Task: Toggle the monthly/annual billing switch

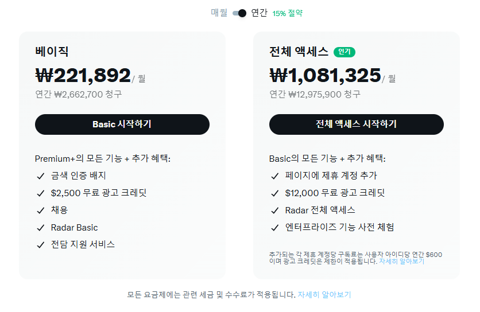Action: click(239, 13)
